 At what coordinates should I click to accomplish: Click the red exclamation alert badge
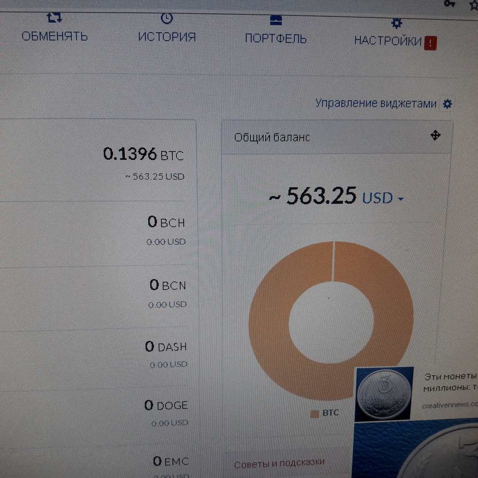point(431,42)
